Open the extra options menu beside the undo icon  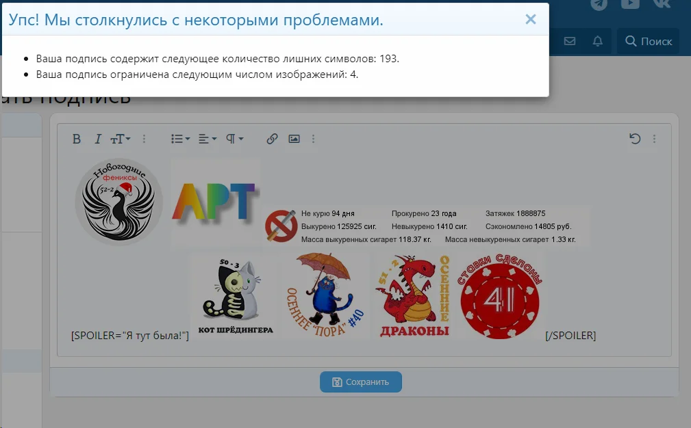pyautogui.click(x=654, y=138)
